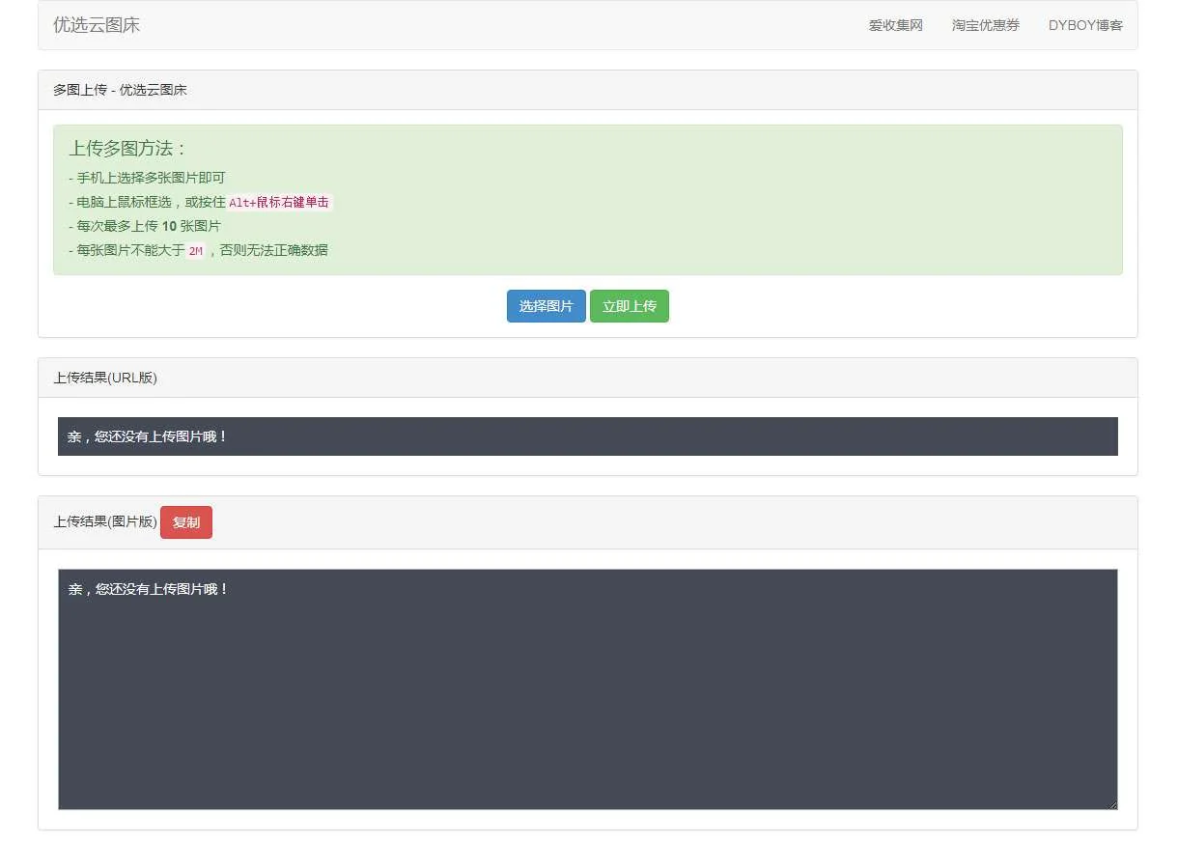The width and height of the screenshot is (1178, 843).
Task: Click the 否则无法正确数据 warning text
Action: (273, 250)
